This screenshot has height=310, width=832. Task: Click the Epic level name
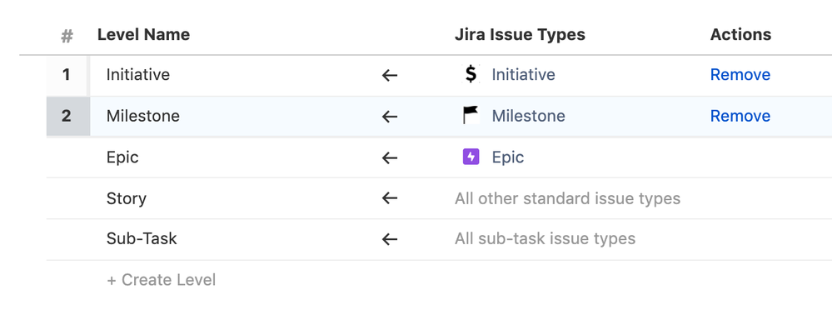(x=122, y=157)
